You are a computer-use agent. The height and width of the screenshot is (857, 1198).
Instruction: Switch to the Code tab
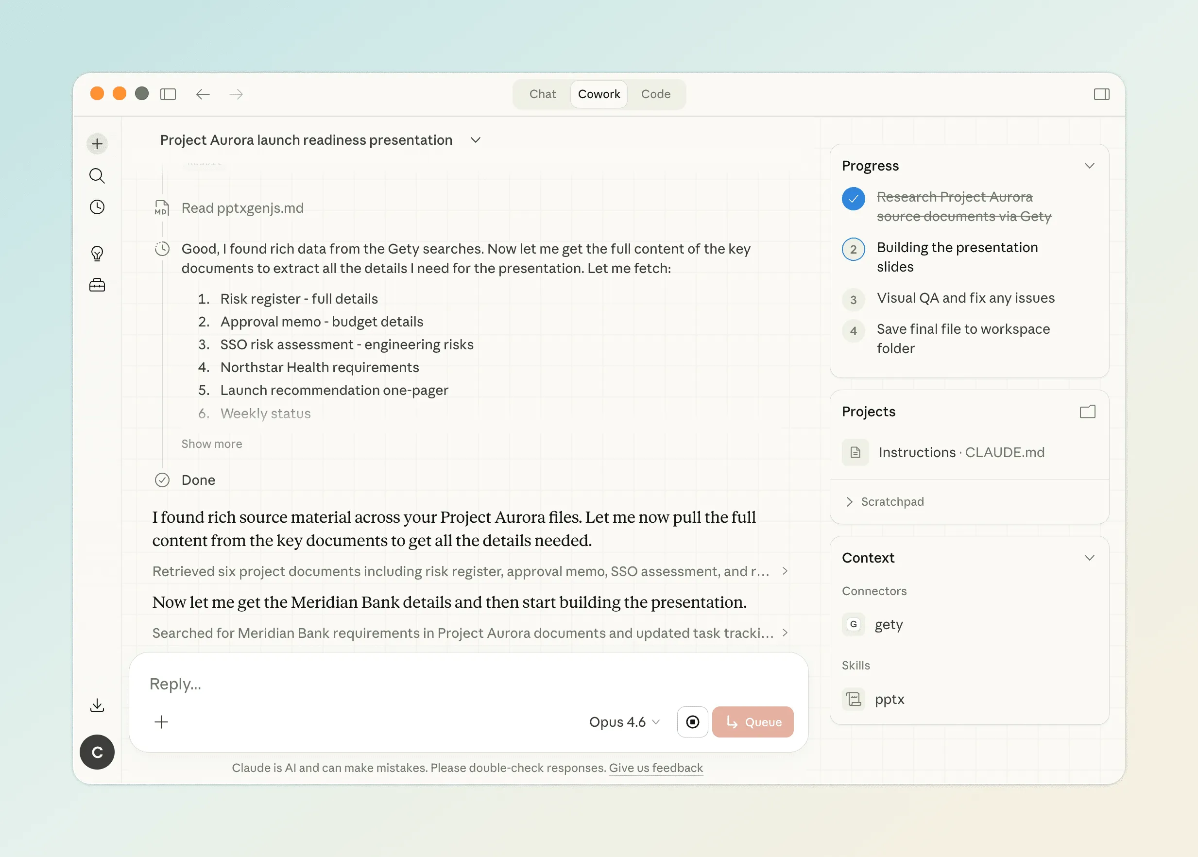click(x=655, y=94)
